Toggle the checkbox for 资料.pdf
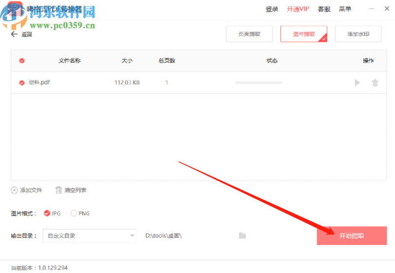The height and width of the screenshot is (273, 395). coord(22,83)
